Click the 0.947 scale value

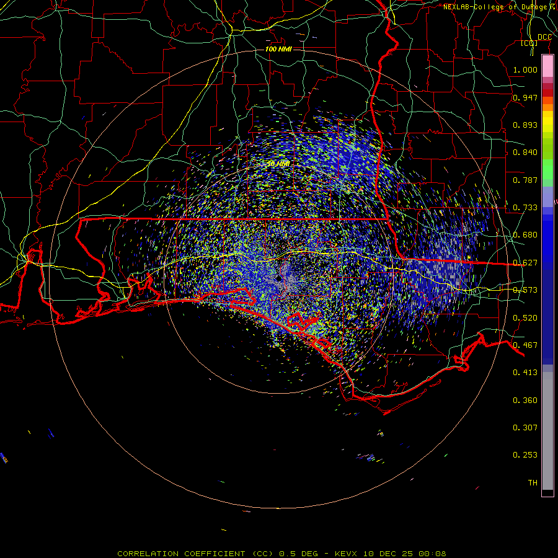click(525, 97)
